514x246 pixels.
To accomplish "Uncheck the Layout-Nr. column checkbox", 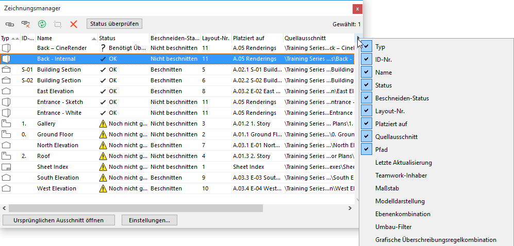I will pyautogui.click(x=367, y=111).
